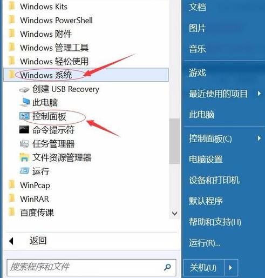Open 设备和打印机 from the right pane

point(214,180)
